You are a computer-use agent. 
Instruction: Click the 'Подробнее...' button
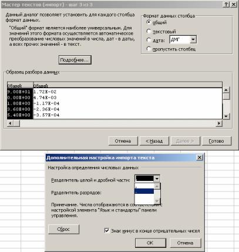(x=75, y=60)
